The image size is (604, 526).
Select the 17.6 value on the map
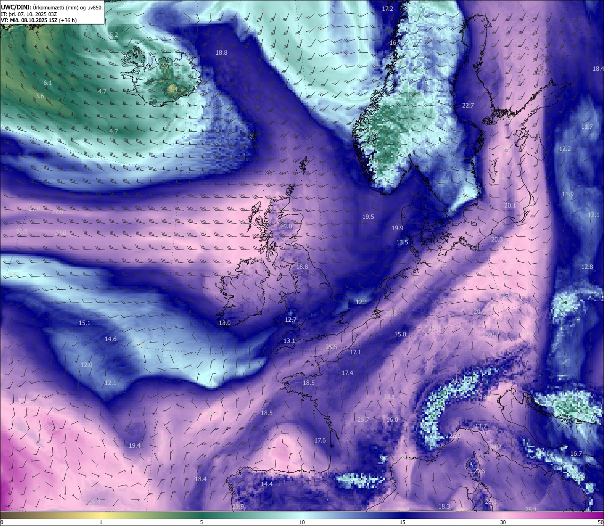click(320, 441)
